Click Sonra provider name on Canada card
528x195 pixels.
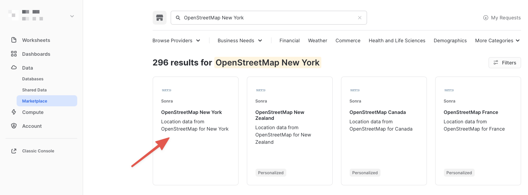click(355, 101)
